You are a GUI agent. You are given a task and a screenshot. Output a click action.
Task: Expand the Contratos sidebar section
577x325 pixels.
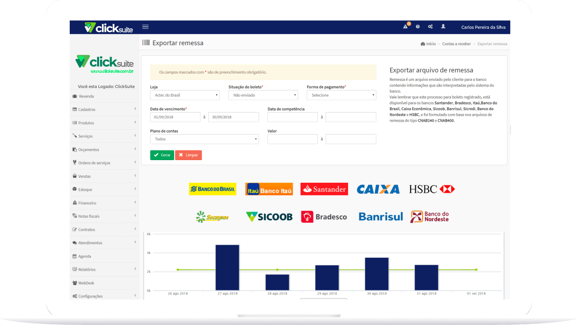104,230
